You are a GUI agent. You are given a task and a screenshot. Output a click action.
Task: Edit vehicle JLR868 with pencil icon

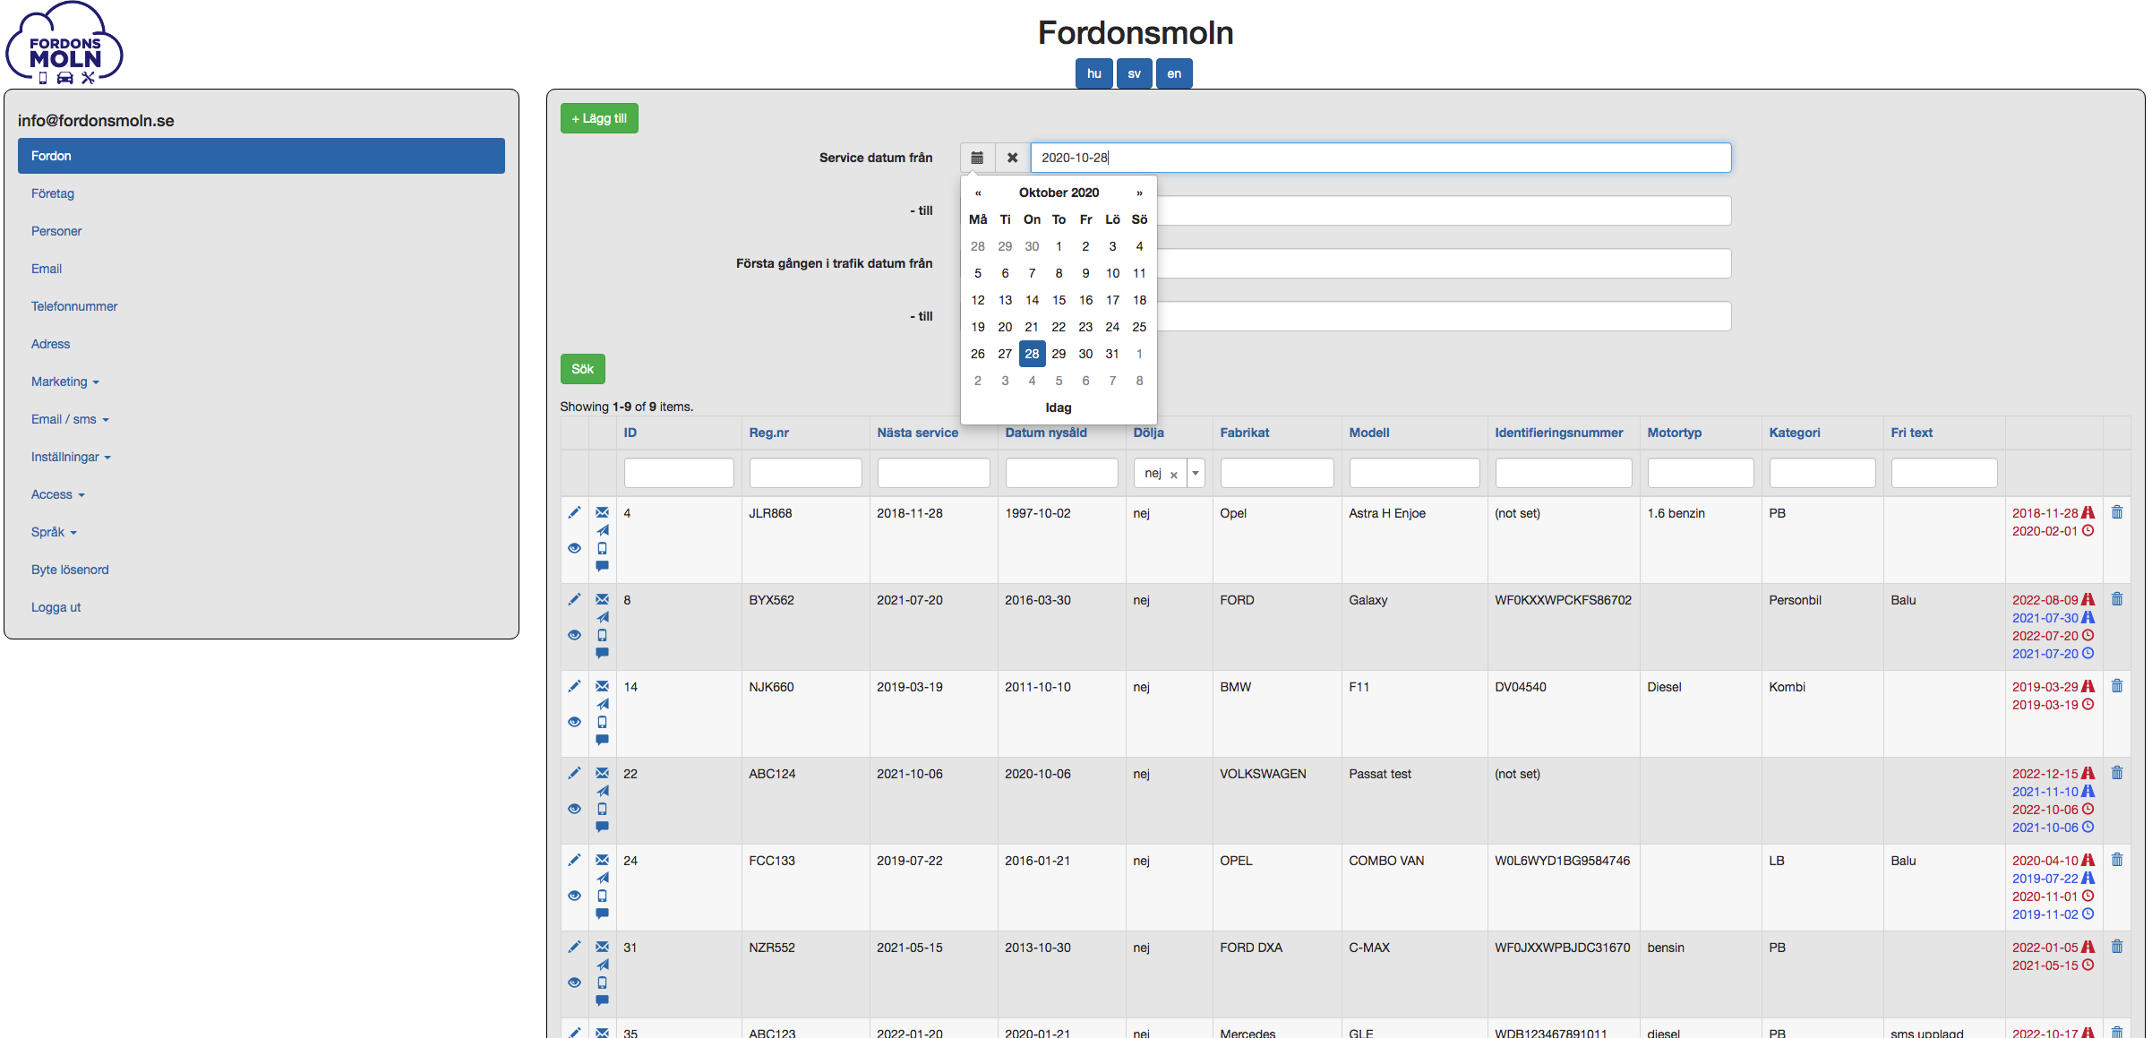tap(574, 512)
